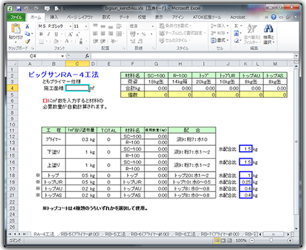
Task: Select the 施工面積 input cell C4
Action: (x=77, y=88)
